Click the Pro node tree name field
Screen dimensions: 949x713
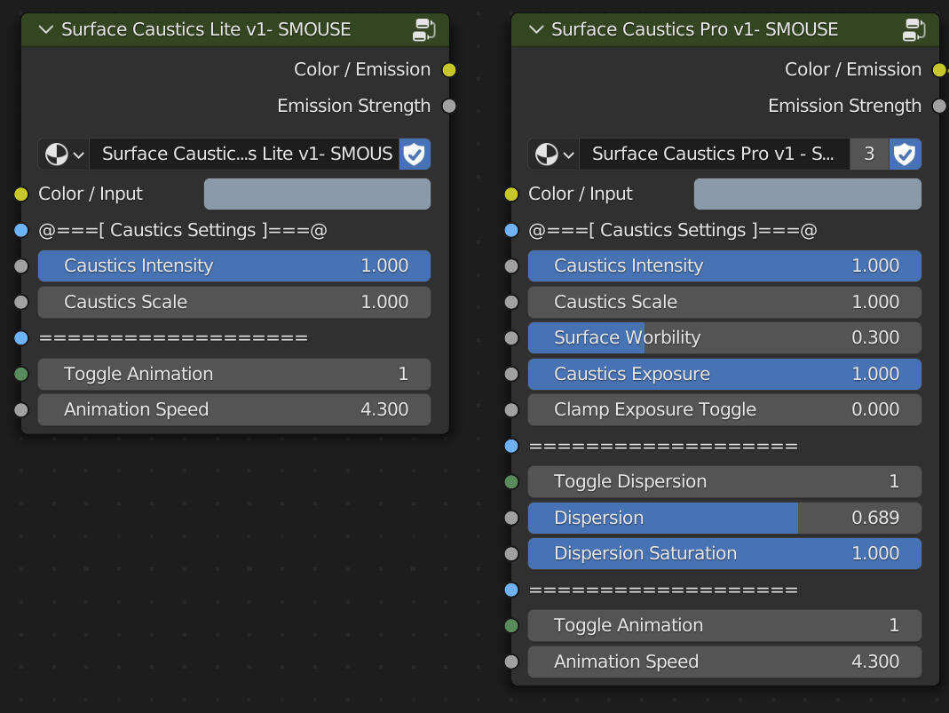click(x=714, y=154)
